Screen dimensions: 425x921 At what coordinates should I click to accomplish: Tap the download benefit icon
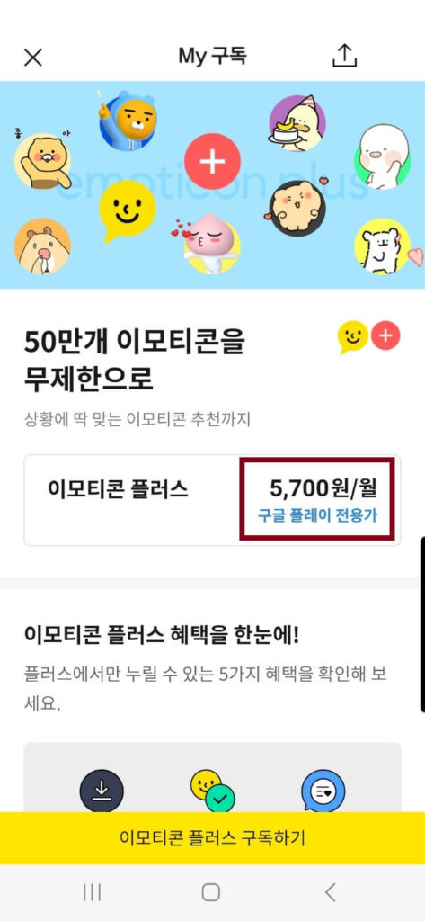point(102,791)
